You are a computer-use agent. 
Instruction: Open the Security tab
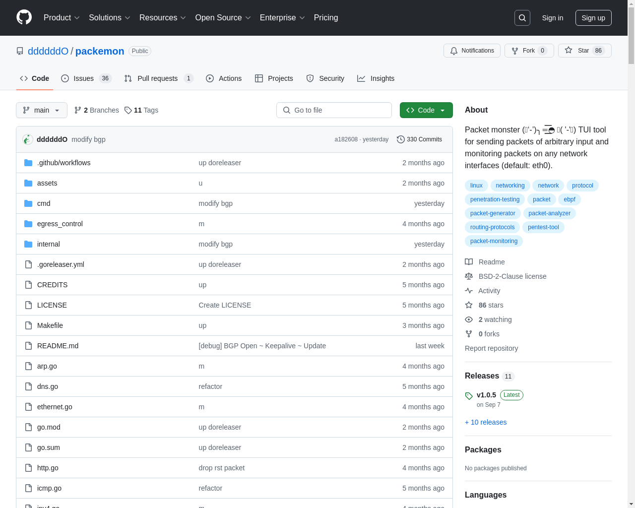(x=325, y=78)
